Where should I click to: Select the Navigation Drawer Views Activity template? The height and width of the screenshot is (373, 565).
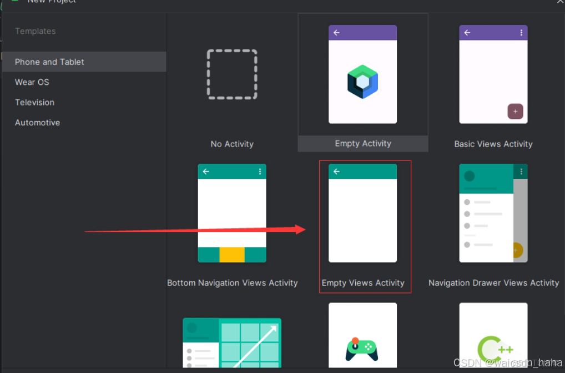click(493, 214)
